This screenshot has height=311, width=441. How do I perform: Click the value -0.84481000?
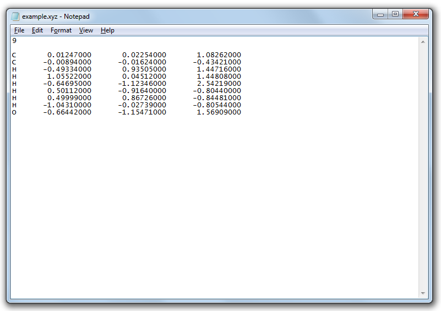tap(217, 98)
